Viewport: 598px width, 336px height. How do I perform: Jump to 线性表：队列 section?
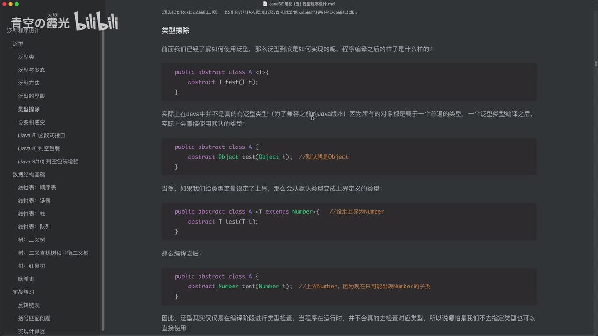34,227
